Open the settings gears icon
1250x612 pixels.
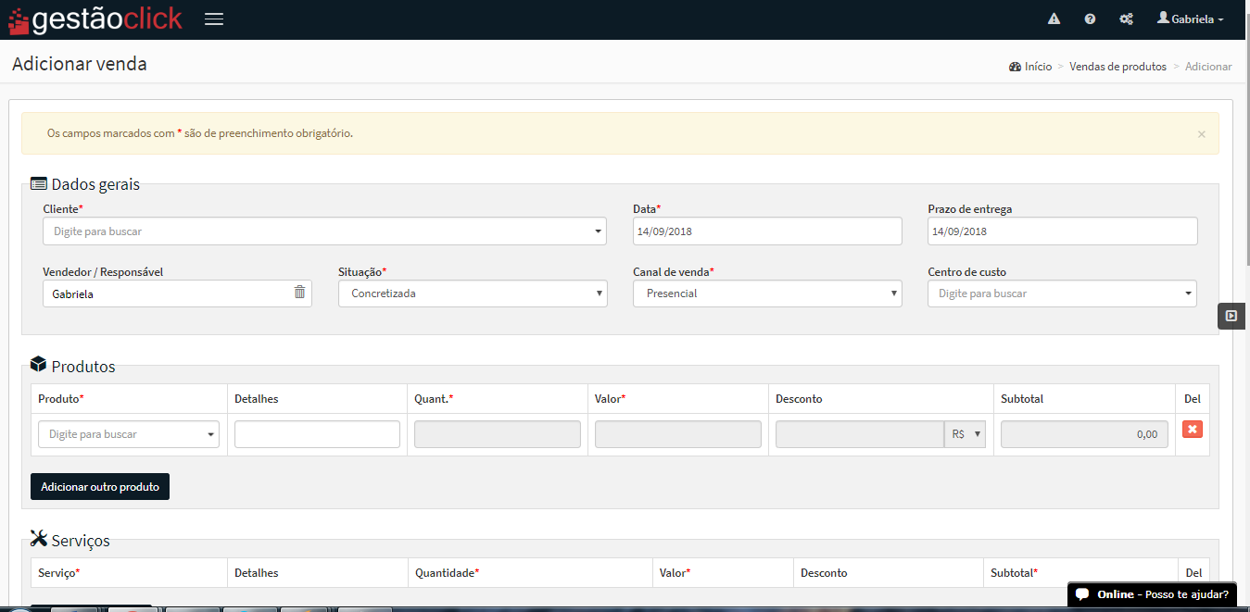[1126, 19]
